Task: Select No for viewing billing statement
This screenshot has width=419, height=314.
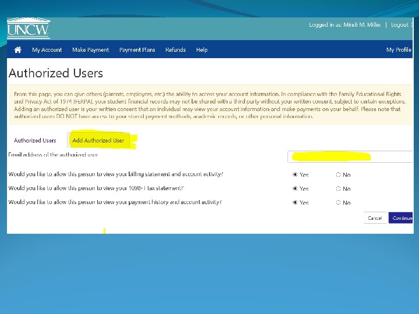Action: click(x=338, y=174)
